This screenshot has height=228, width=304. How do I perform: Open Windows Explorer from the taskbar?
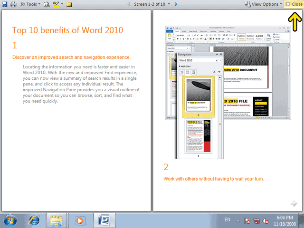[57, 220]
